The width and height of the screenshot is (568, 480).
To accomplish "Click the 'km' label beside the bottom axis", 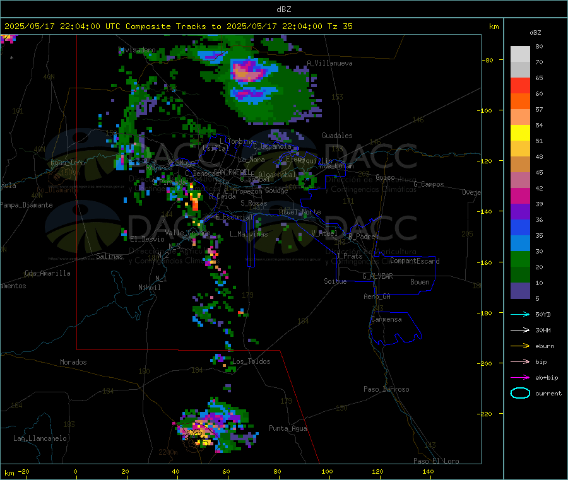I will point(9,473).
